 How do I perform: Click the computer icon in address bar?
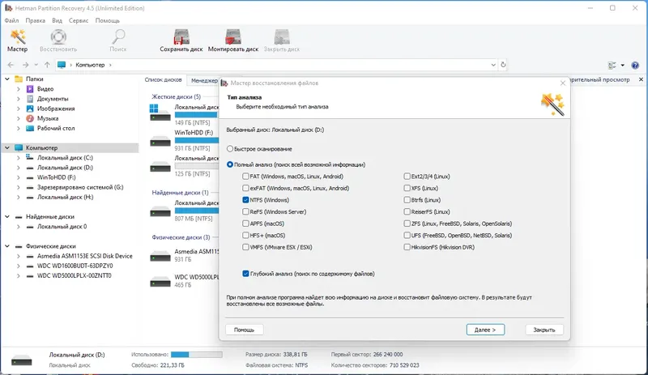click(x=62, y=65)
